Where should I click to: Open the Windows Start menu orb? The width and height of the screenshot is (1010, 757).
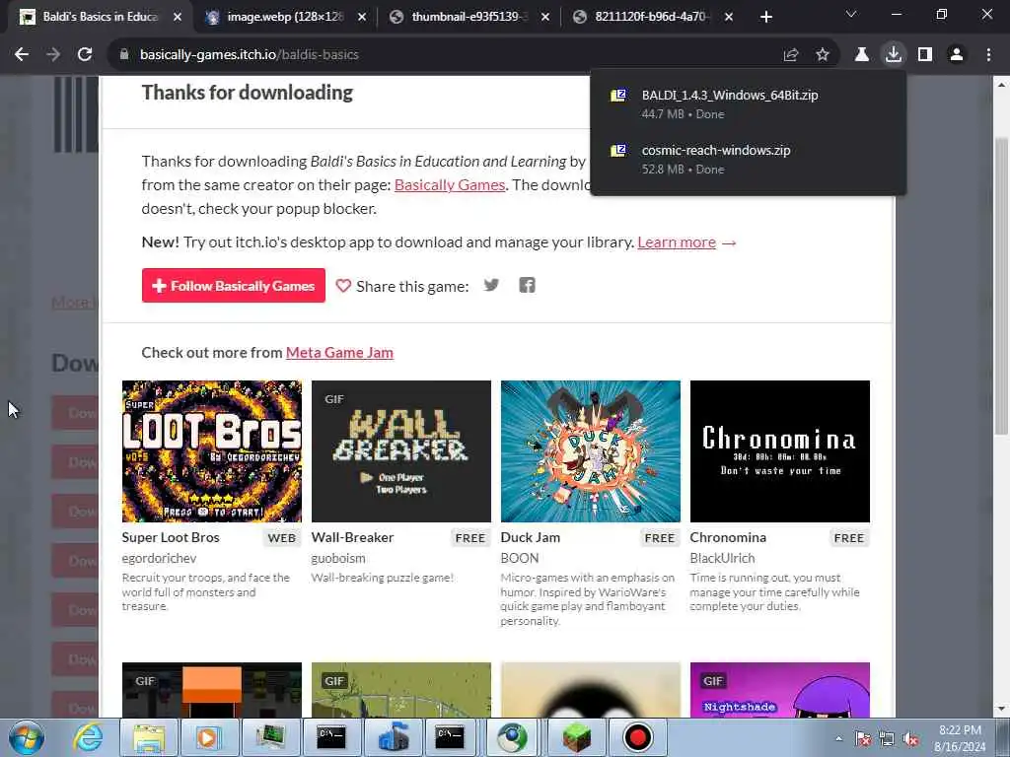[27, 737]
